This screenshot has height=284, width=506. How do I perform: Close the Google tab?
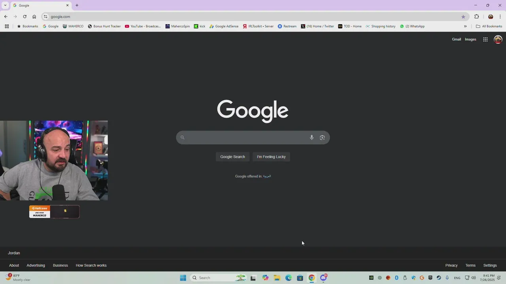[x=67, y=6]
